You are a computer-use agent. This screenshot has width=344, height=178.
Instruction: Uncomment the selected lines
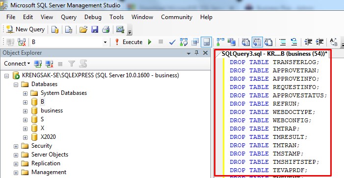tap(294, 42)
